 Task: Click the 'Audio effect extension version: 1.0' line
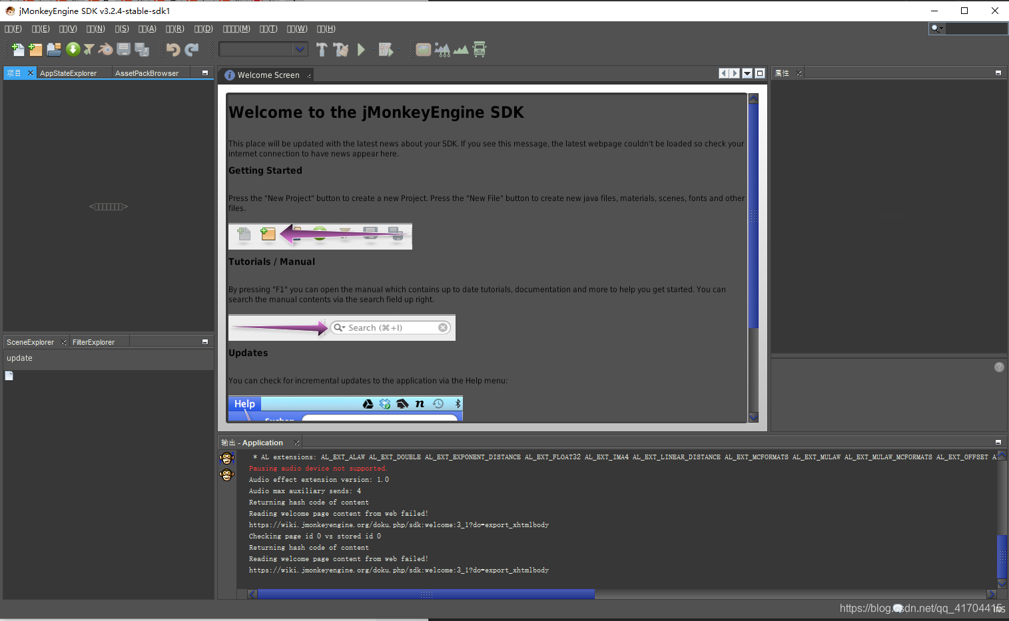click(x=318, y=480)
